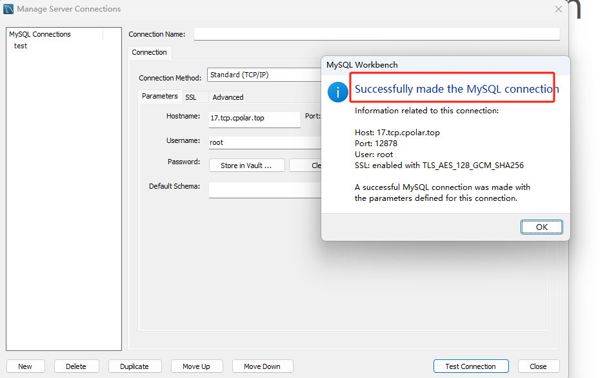607x378 pixels.
Task: Click the 'Host: 17.tcp.cpolar.top' line
Action: tap(397, 133)
